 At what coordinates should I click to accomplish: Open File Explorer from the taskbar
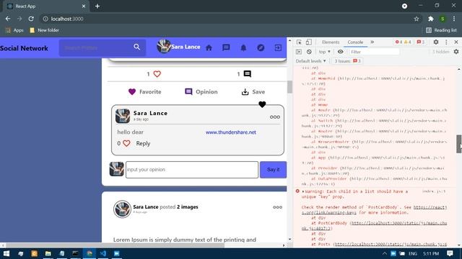(48, 253)
